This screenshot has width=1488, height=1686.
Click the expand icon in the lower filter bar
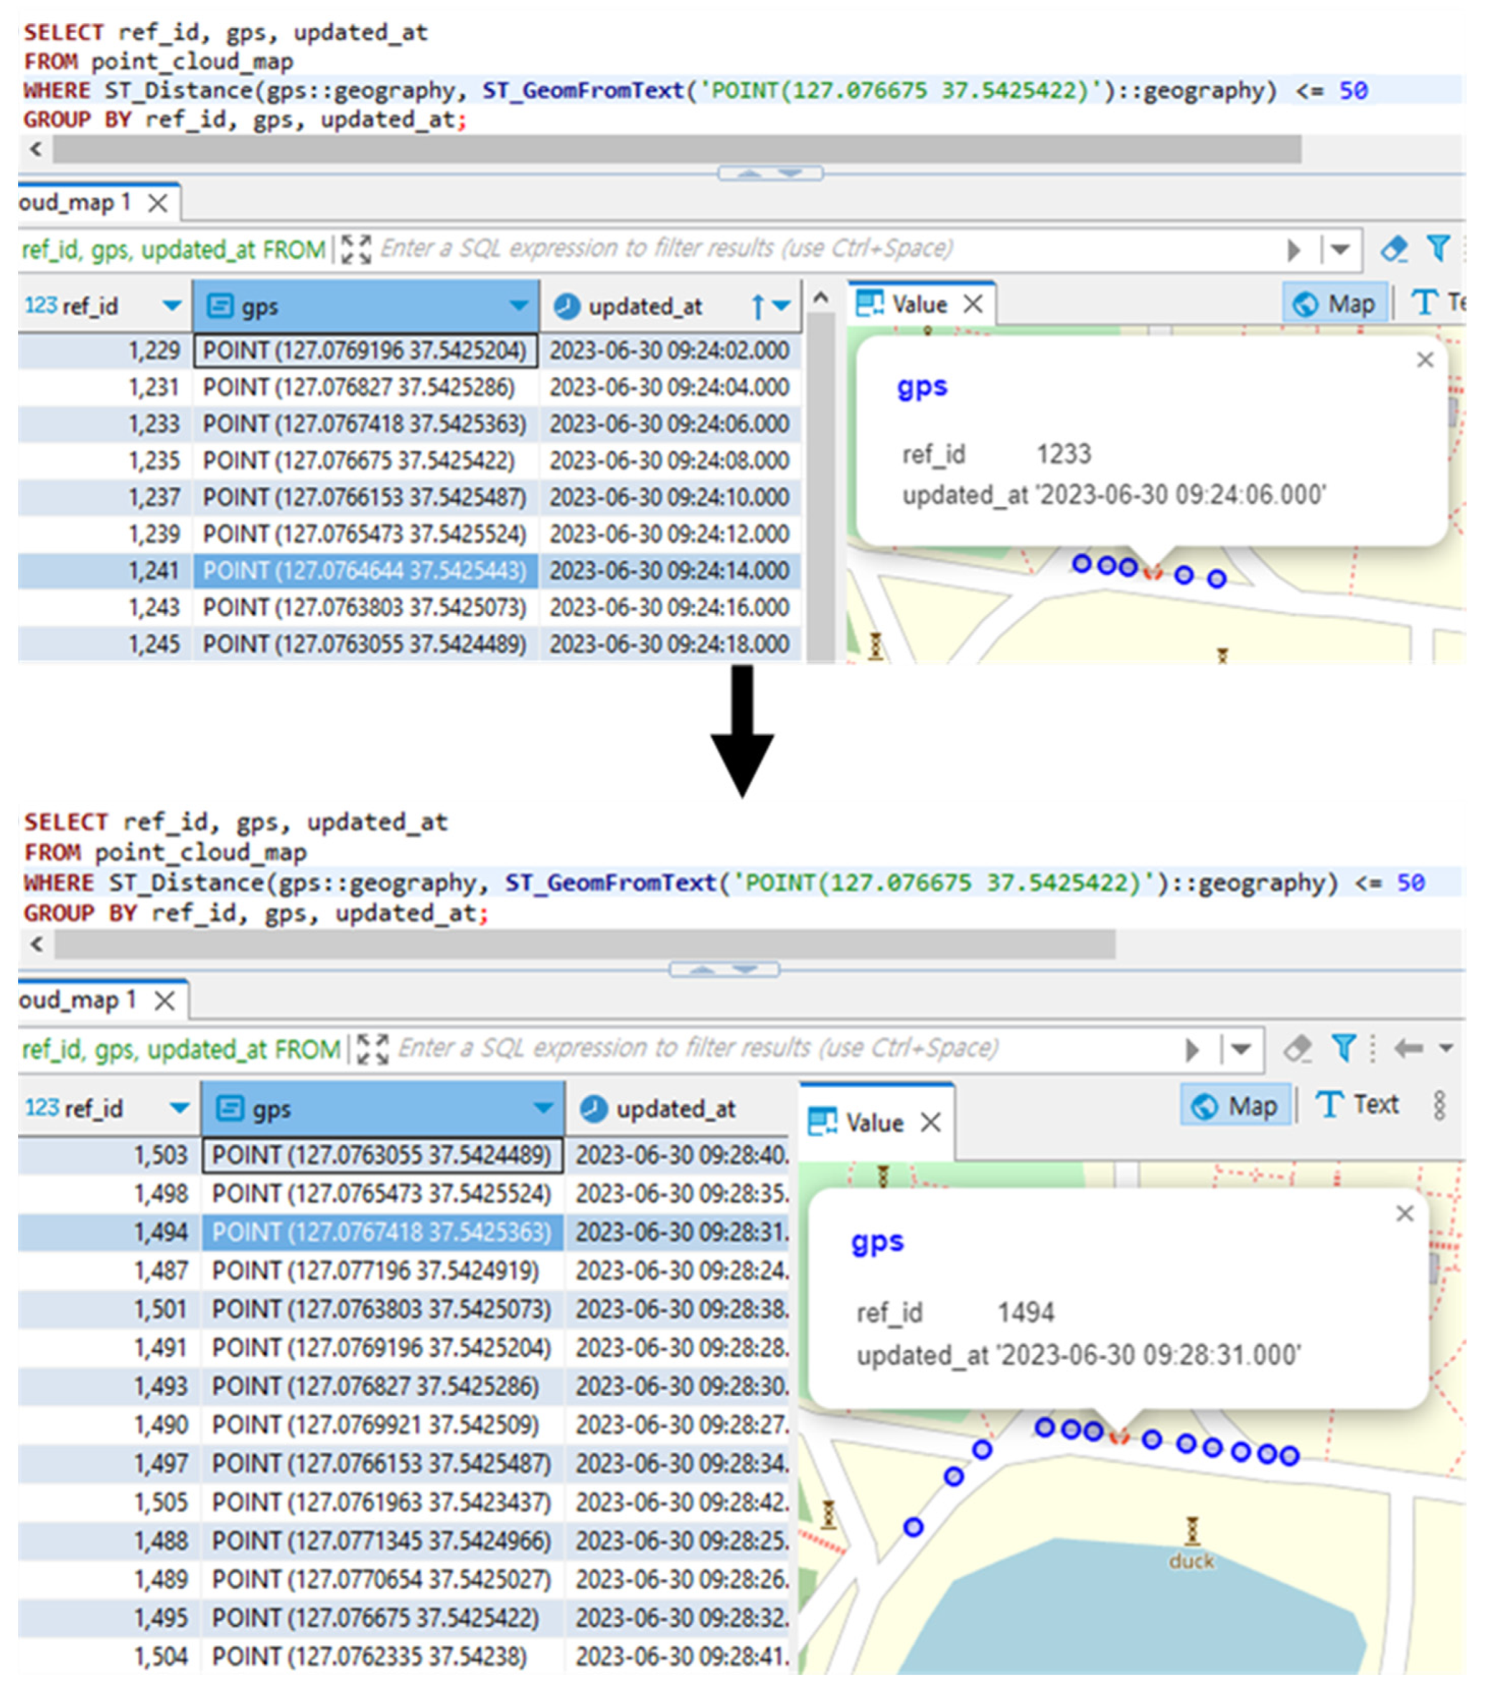372,1049
